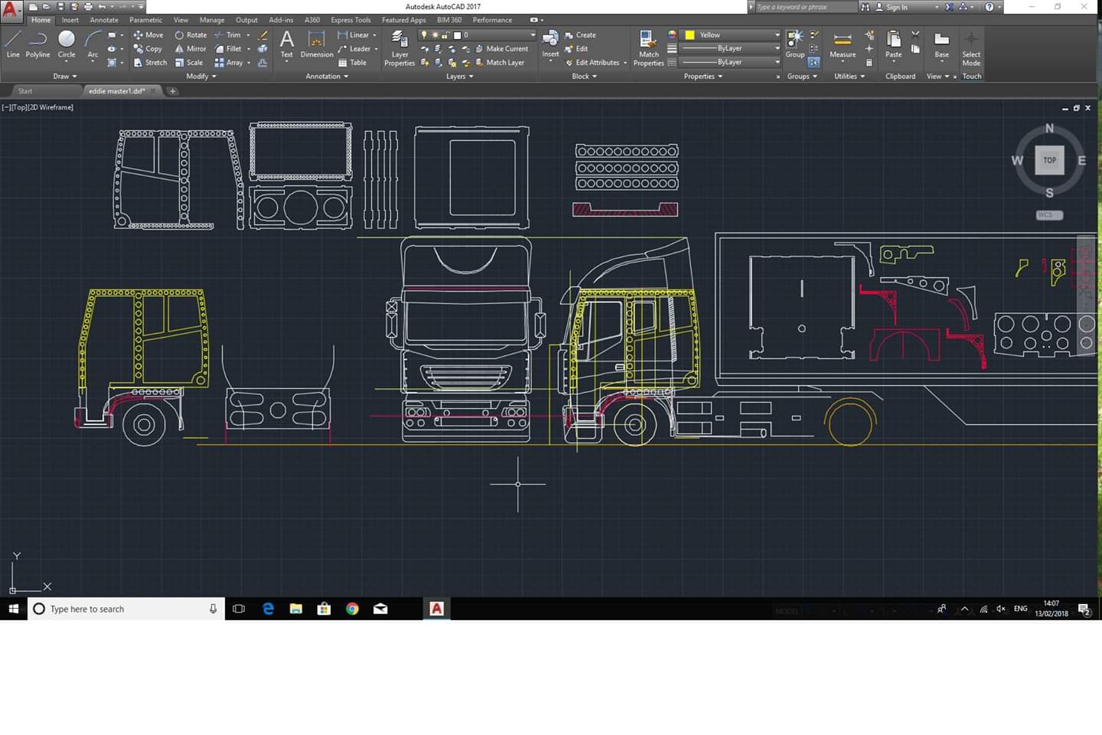Toggle group selection on/off button
Image resolution: width=1102 pixels, height=735 pixels.
point(813,62)
